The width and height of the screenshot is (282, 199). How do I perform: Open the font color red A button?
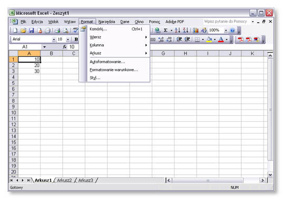[x=221, y=39]
